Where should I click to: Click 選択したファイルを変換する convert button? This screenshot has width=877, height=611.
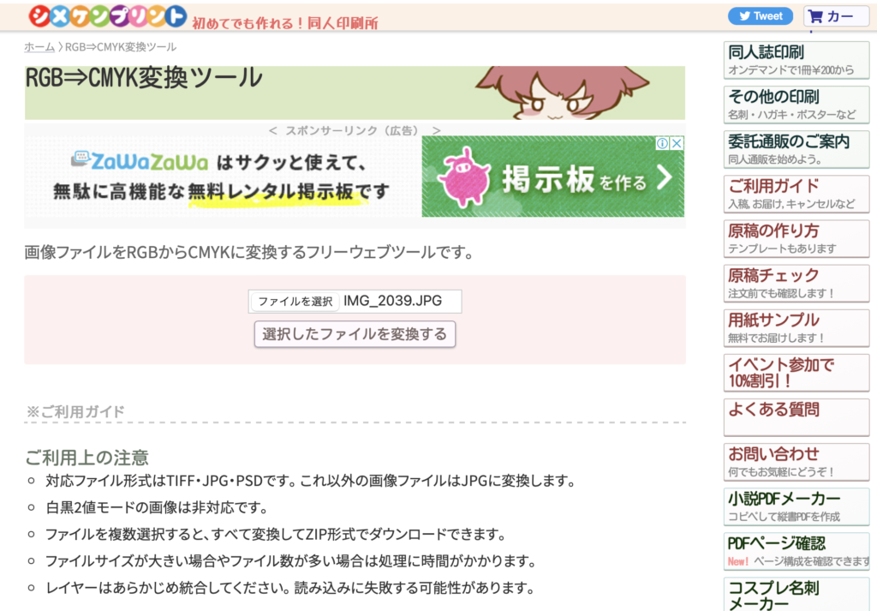[x=355, y=334]
